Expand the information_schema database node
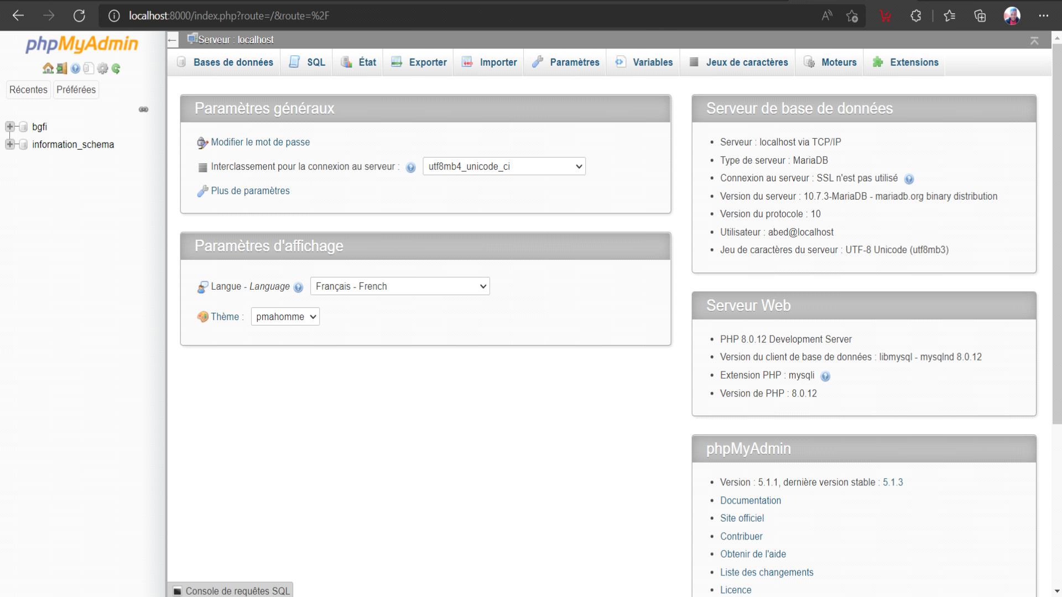The width and height of the screenshot is (1062, 597). (x=10, y=144)
